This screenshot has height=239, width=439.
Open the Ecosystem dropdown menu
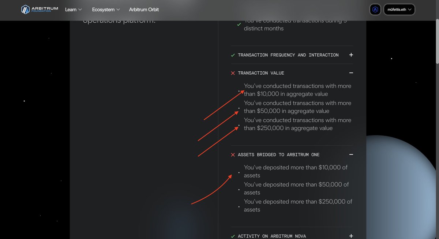[x=106, y=10]
